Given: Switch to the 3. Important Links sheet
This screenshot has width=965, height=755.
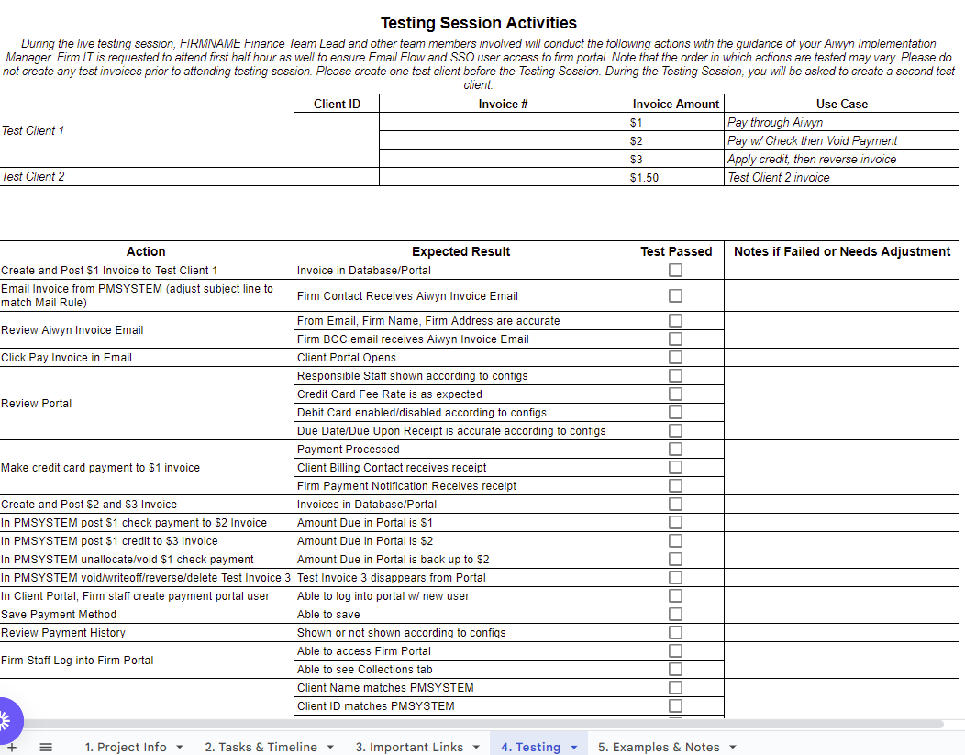Looking at the screenshot, I should pyautogui.click(x=409, y=747).
